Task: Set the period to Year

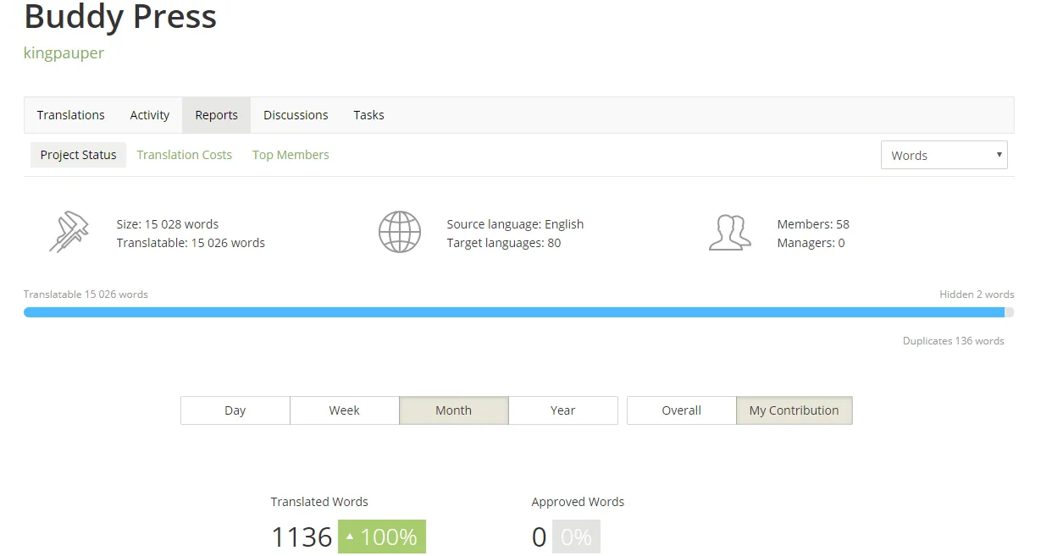Action: pyautogui.click(x=562, y=410)
